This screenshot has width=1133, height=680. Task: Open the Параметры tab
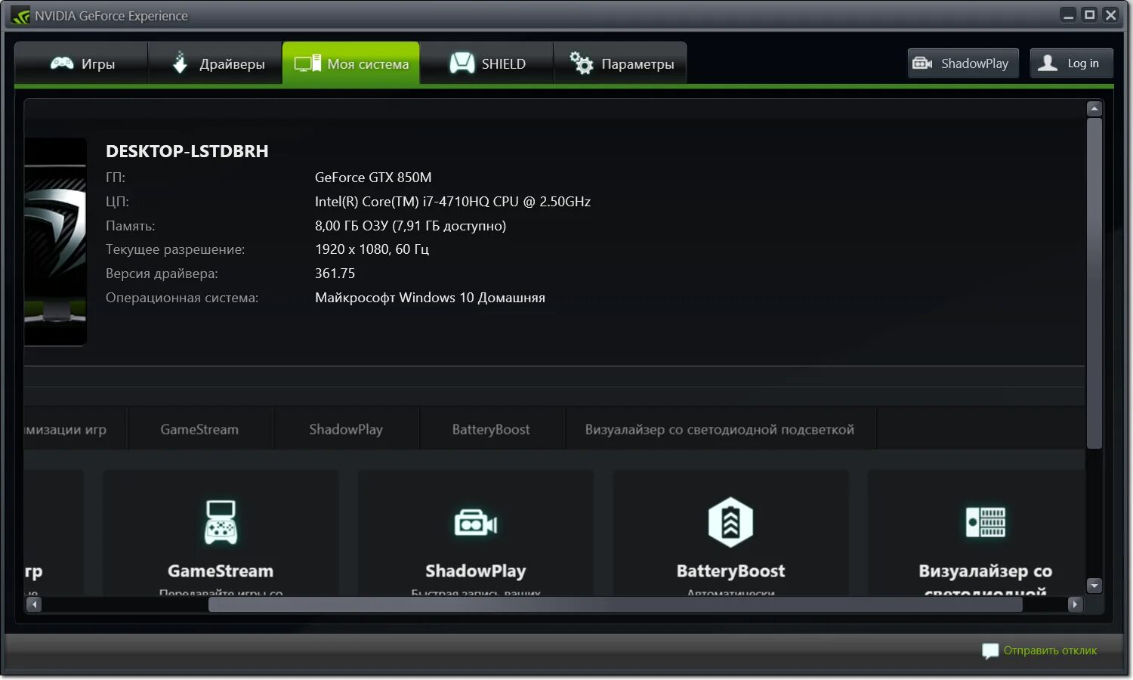coord(620,63)
